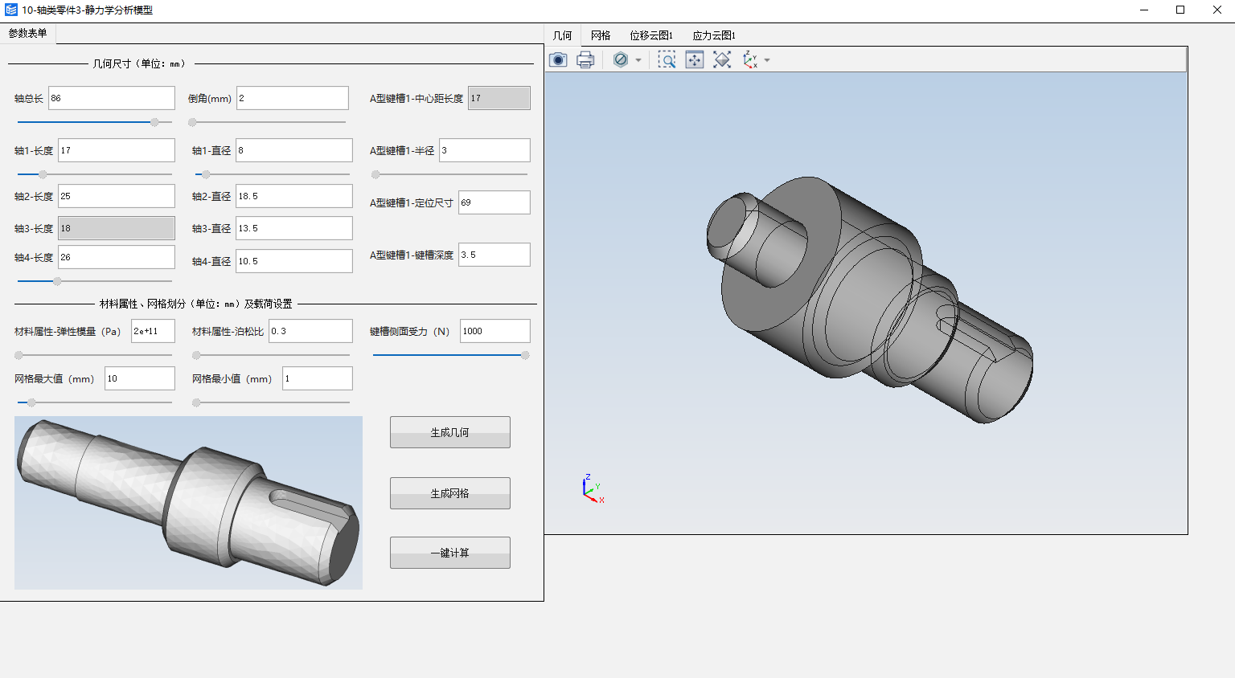Screen dimensions: 1235x678
Task: Click the 弹性模量 slider
Action: pos(95,355)
